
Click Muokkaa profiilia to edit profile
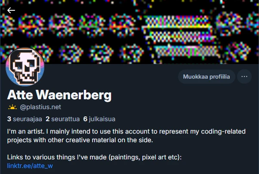[x=207, y=76]
